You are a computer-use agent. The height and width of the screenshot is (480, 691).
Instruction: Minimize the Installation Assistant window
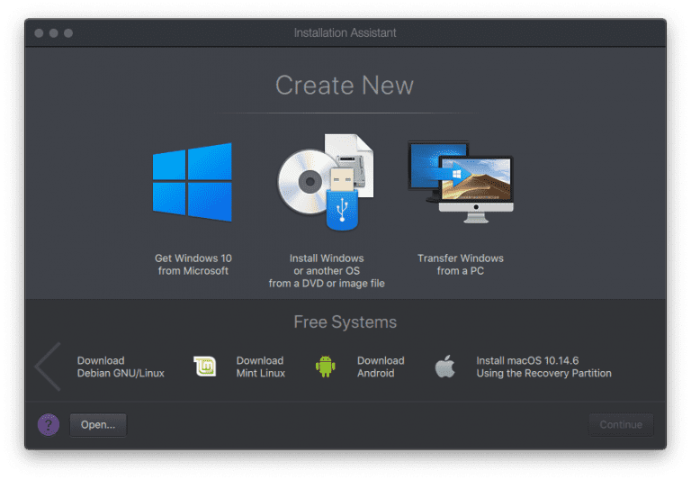[x=54, y=33]
